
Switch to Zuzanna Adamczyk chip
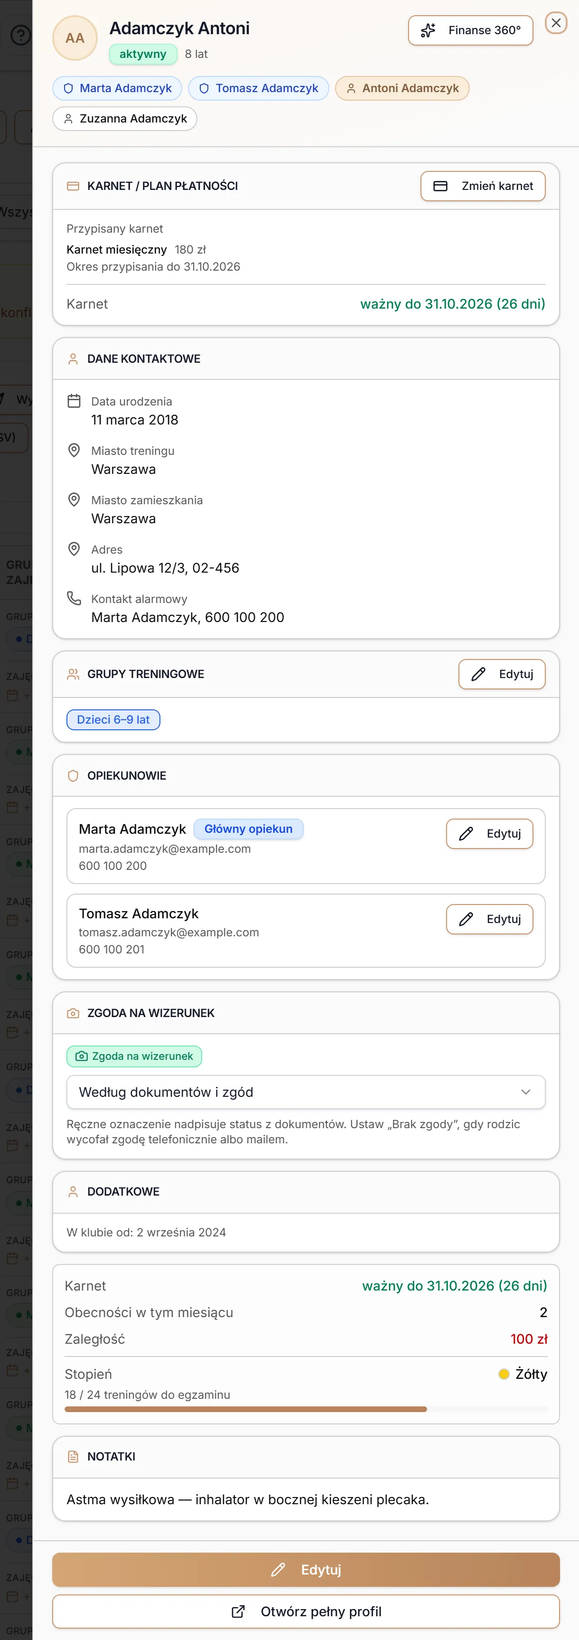click(125, 119)
